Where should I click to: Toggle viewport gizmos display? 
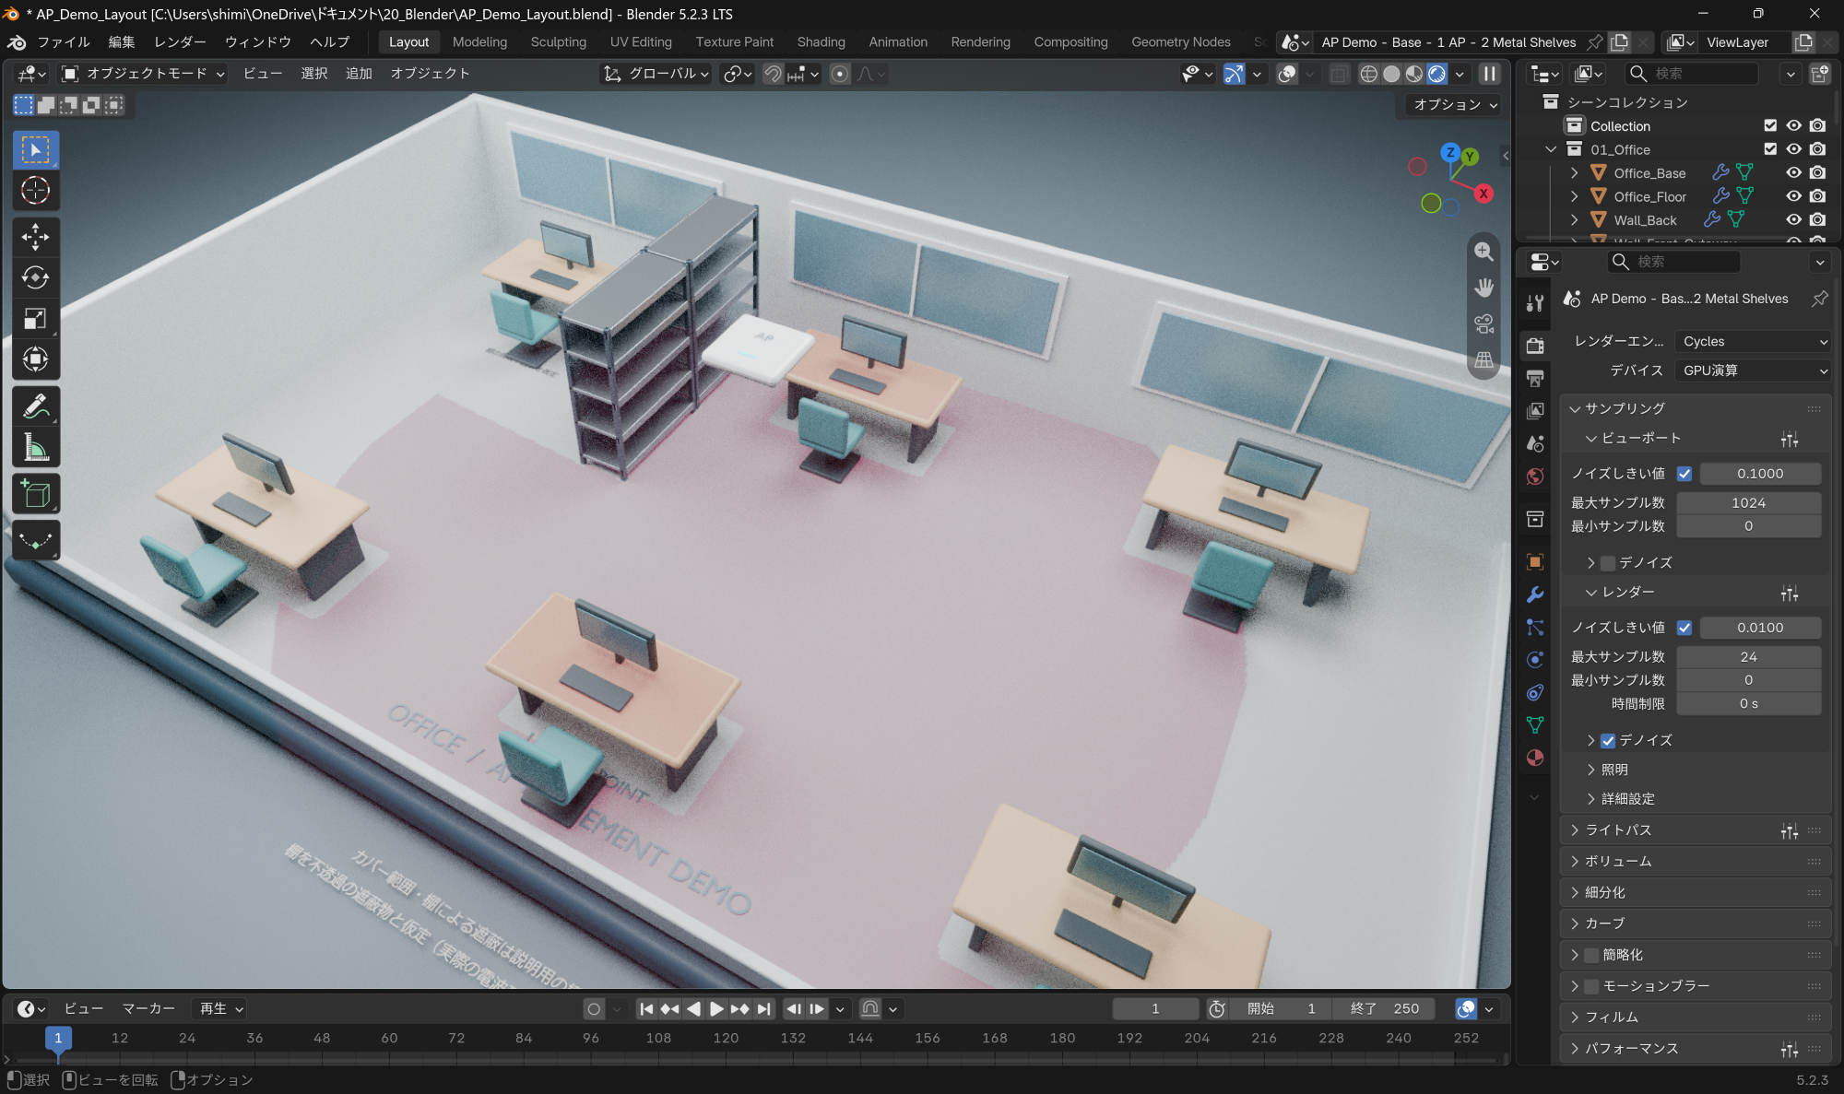pyautogui.click(x=1234, y=74)
